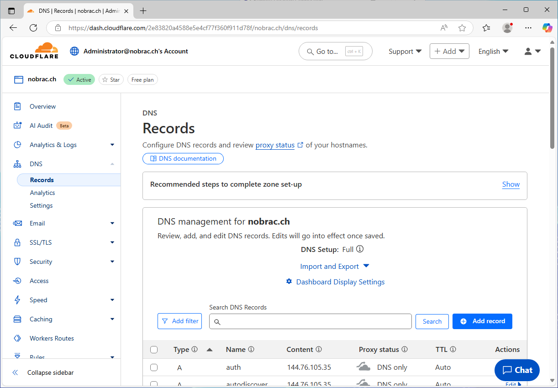
Task: Click the DNS network tree icon
Action: pos(17,164)
